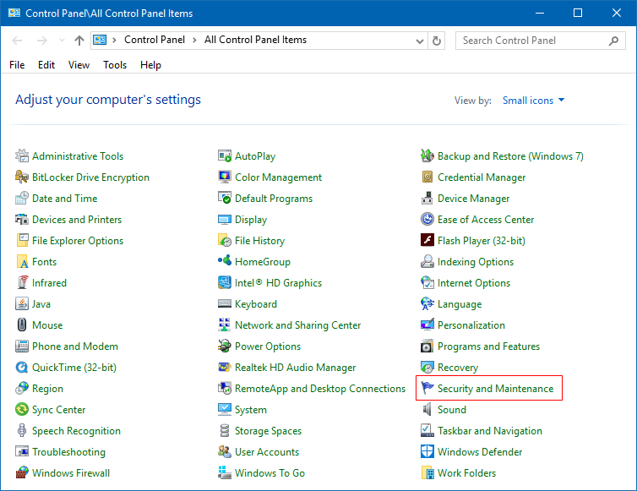
Task: Open the Windows To Go link
Action: tap(269, 473)
